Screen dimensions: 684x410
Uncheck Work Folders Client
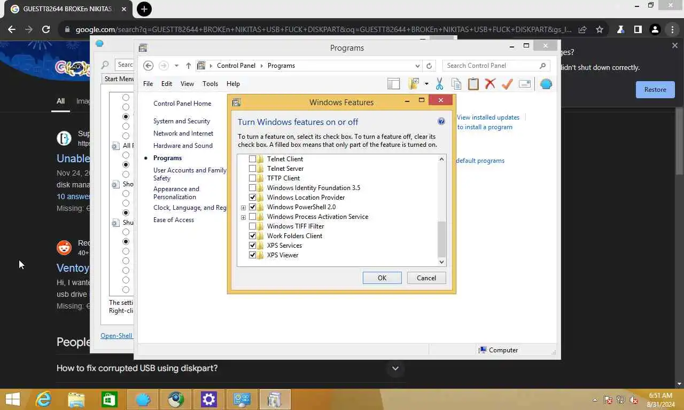coord(252,236)
